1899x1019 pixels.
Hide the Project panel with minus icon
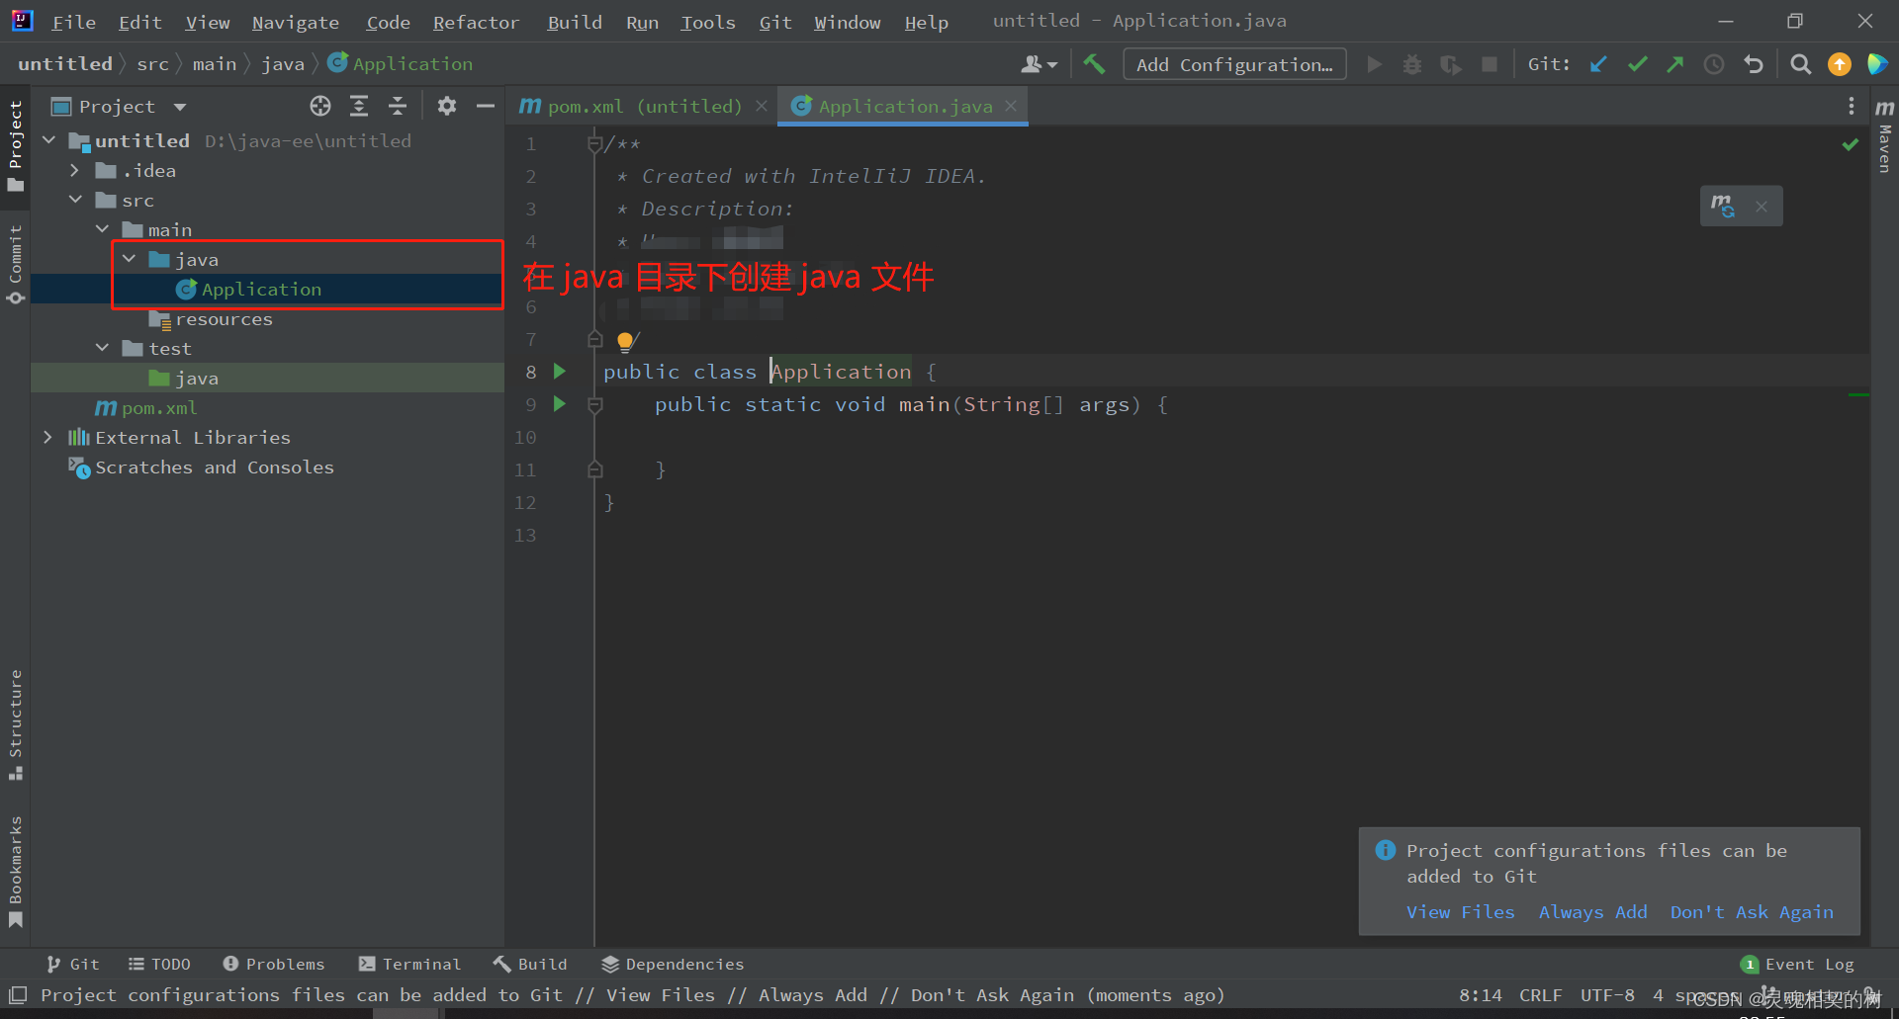point(485,106)
